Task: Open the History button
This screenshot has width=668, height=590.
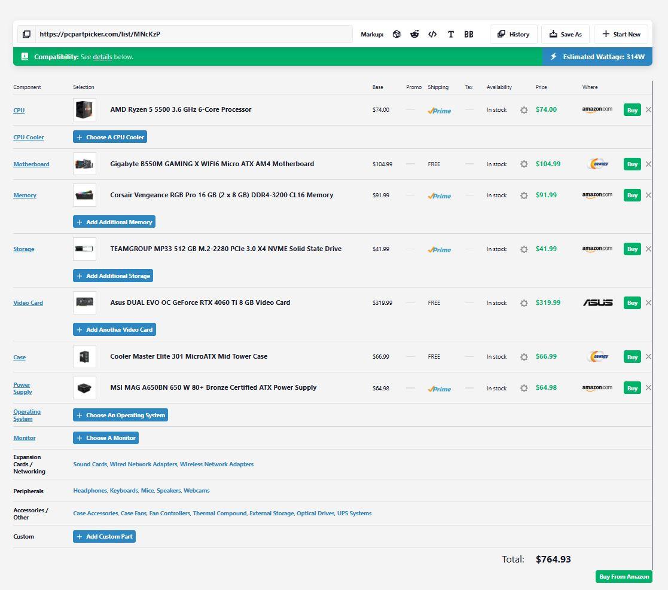Action: (513, 34)
